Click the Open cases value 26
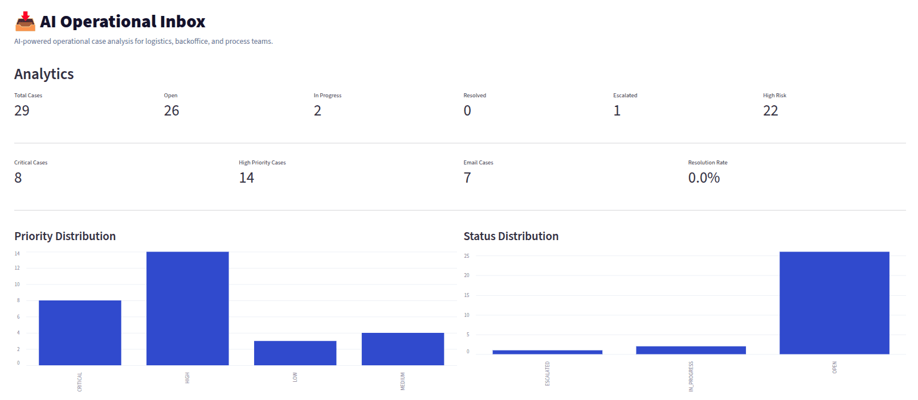 (172, 110)
